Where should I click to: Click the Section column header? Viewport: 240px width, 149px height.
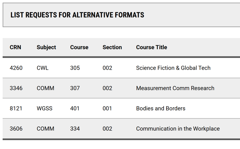pos(112,47)
